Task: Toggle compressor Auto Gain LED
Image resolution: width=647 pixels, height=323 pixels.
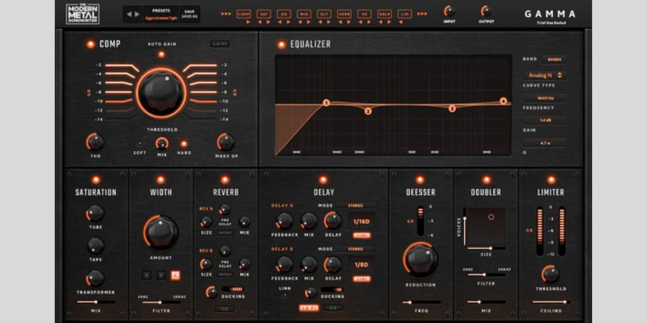Action: coord(161,54)
